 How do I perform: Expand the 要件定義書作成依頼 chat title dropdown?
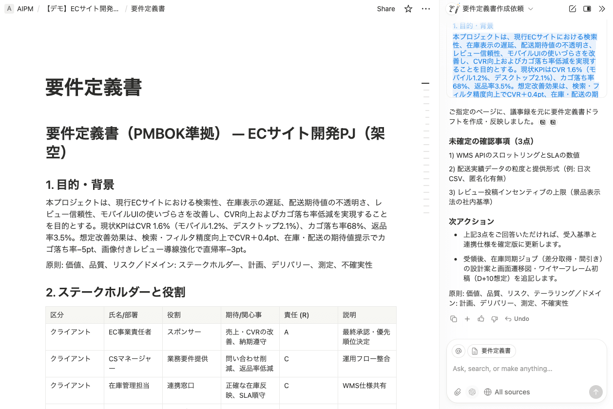click(x=498, y=9)
